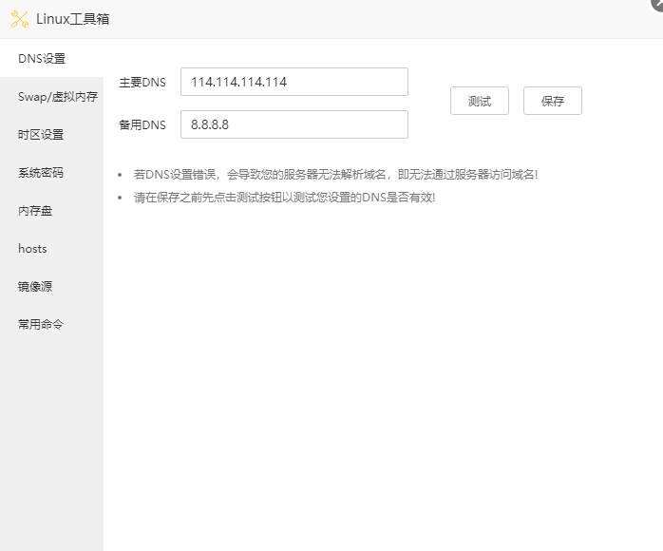
Task: Click the 主要DNS input field
Action: coord(294,82)
